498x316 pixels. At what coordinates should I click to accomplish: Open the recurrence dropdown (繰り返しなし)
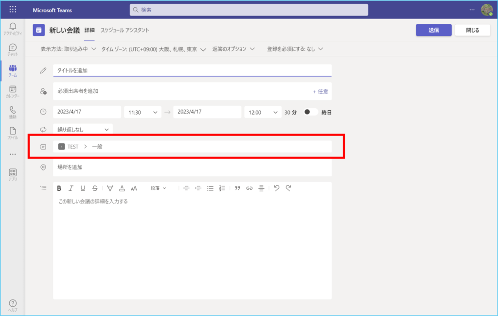click(83, 130)
